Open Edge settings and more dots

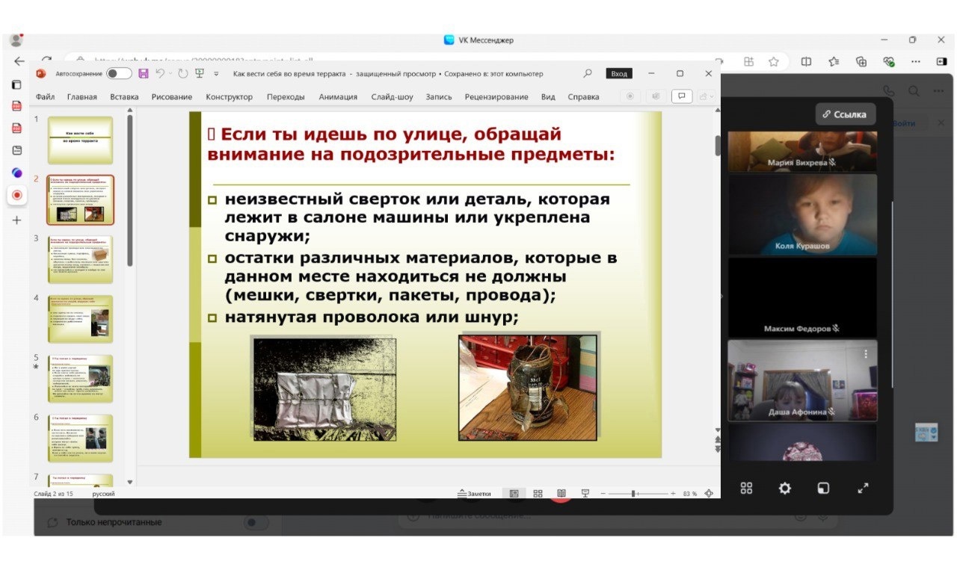point(916,62)
